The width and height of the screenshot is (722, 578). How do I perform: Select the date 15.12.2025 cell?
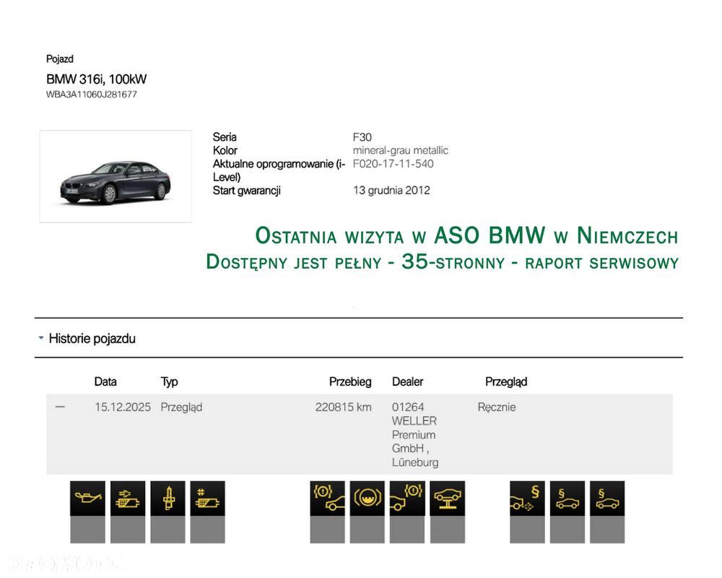[123, 407]
